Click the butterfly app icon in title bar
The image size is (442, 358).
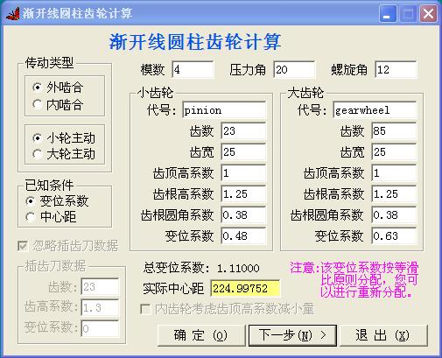click(x=13, y=13)
